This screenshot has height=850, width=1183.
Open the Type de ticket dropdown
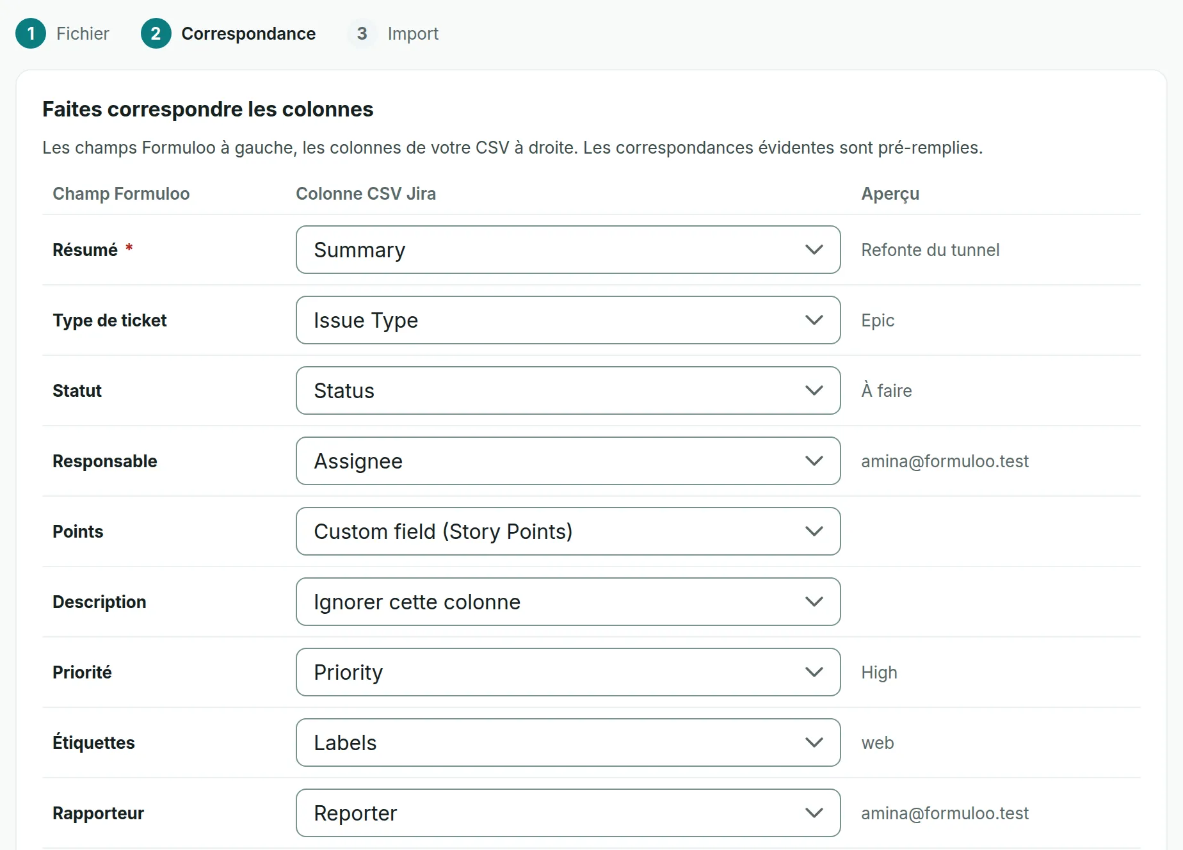[x=568, y=320]
